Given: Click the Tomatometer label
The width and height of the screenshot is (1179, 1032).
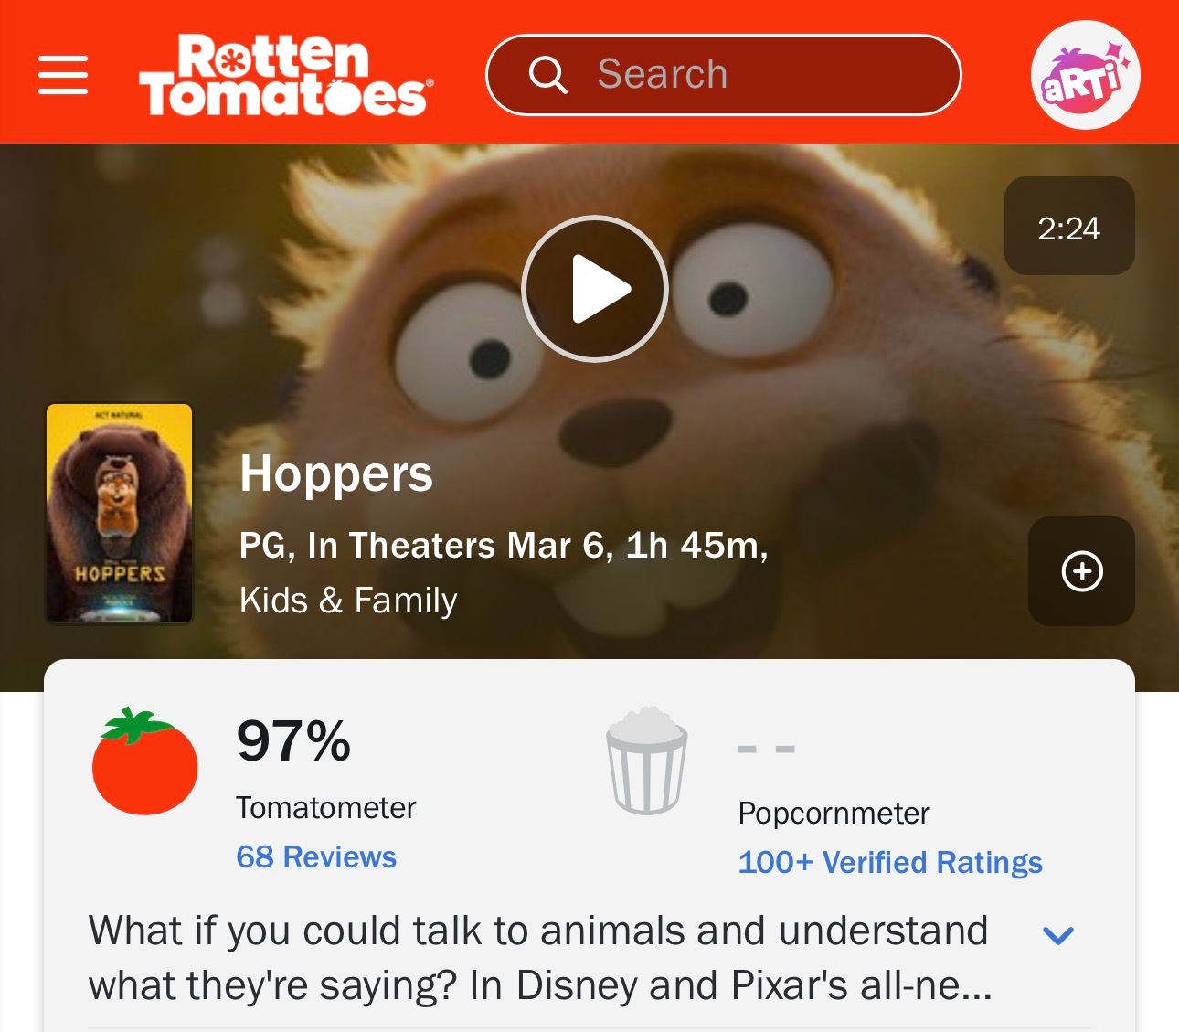Looking at the screenshot, I should [326, 807].
